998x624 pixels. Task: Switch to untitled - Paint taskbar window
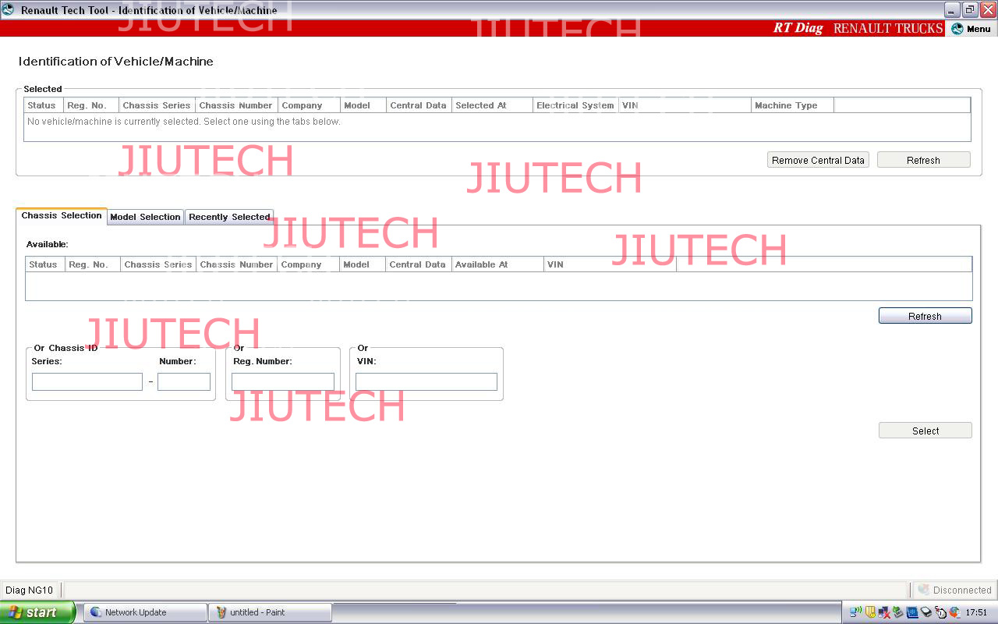pyautogui.click(x=271, y=612)
